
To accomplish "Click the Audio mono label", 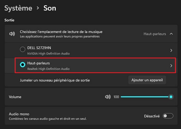I will coord(19,114).
